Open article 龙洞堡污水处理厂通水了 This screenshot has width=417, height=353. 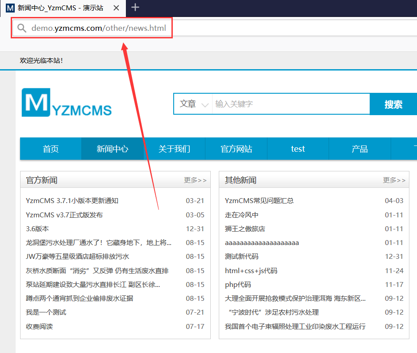click(99, 243)
